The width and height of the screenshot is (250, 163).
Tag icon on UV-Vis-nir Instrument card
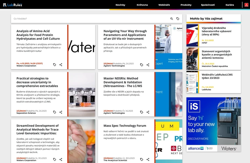tap(142, 65)
